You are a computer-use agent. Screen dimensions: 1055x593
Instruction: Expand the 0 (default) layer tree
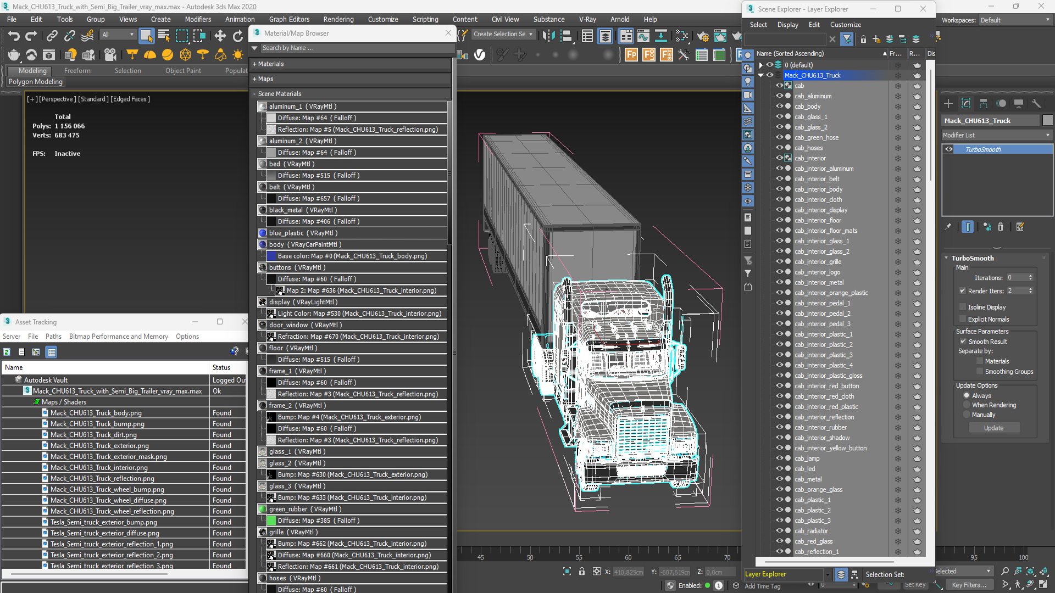[x=760, y=65]
